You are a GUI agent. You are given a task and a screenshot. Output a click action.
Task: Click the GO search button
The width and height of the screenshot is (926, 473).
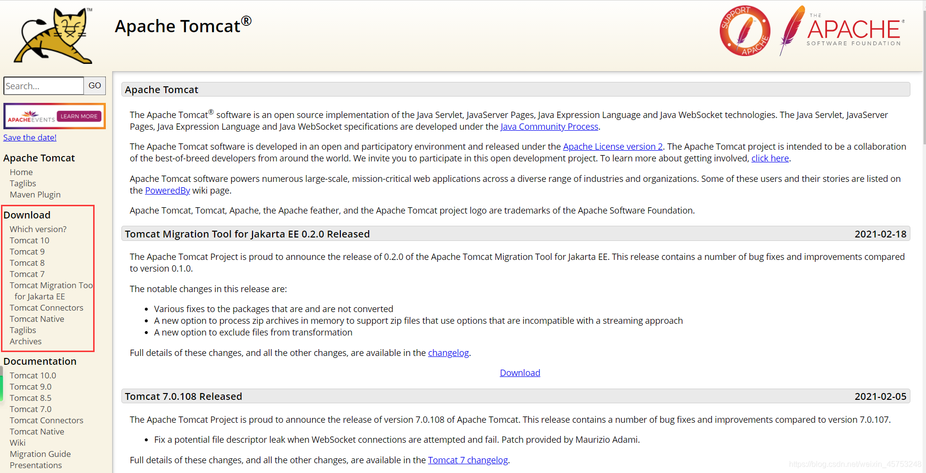(x=95, y=86)
